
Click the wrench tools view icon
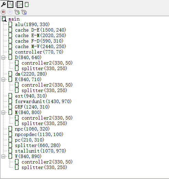(3, 4)
